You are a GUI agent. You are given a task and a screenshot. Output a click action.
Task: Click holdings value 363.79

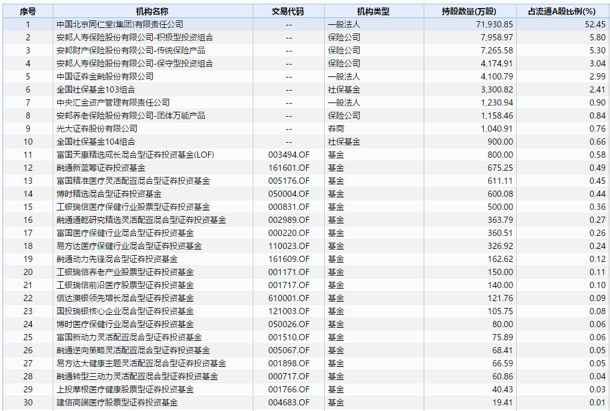point(500,220)
